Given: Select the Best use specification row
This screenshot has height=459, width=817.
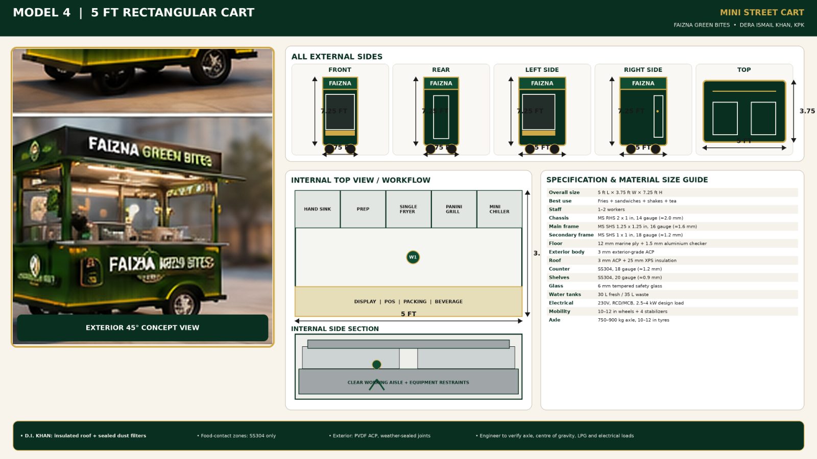Looking at the screenshot, I should pyautogui.click(x=672, y=201).
